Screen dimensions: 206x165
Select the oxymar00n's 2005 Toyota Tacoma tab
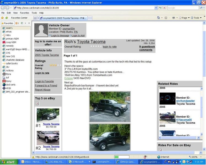pyautogui.click(x=63, y=18)
